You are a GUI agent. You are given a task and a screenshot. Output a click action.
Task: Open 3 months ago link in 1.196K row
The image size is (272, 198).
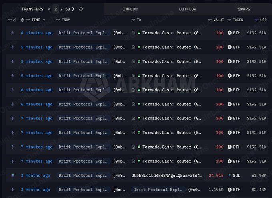point(35,190)
